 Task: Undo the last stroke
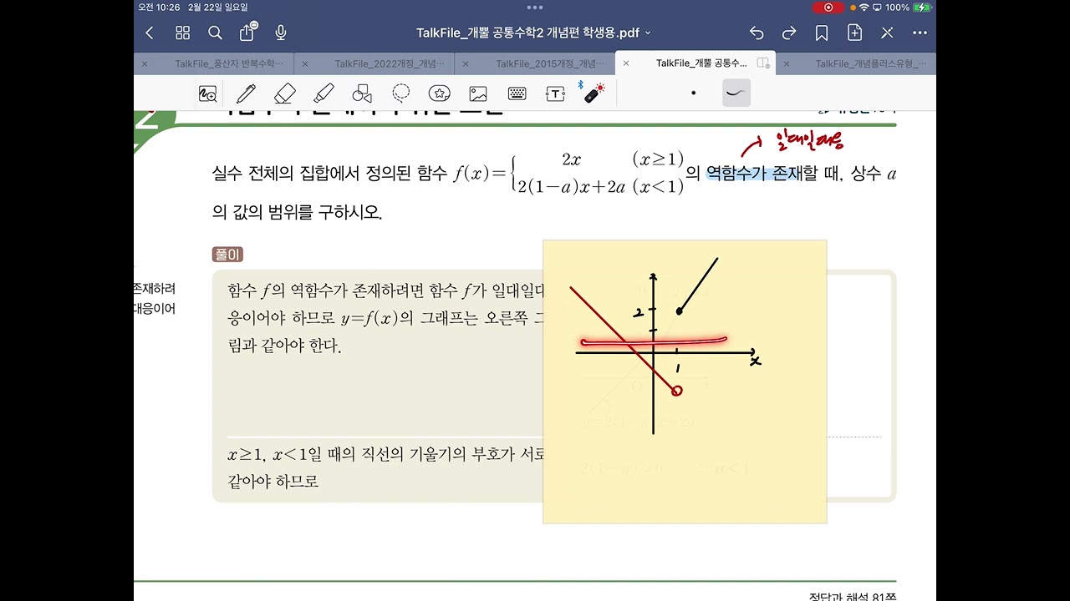tap(757, 33)
